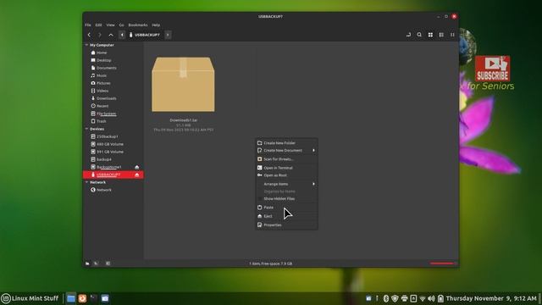Switch to list view
Viewport: 542px width, 305px height.
pos(441,35)
